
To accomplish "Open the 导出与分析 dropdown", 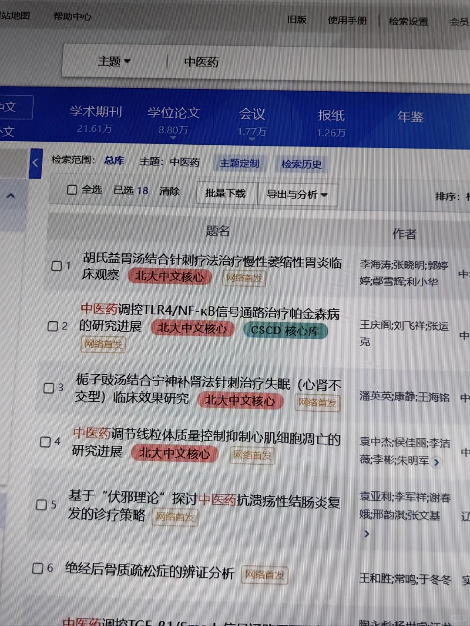I will [298, 195].
